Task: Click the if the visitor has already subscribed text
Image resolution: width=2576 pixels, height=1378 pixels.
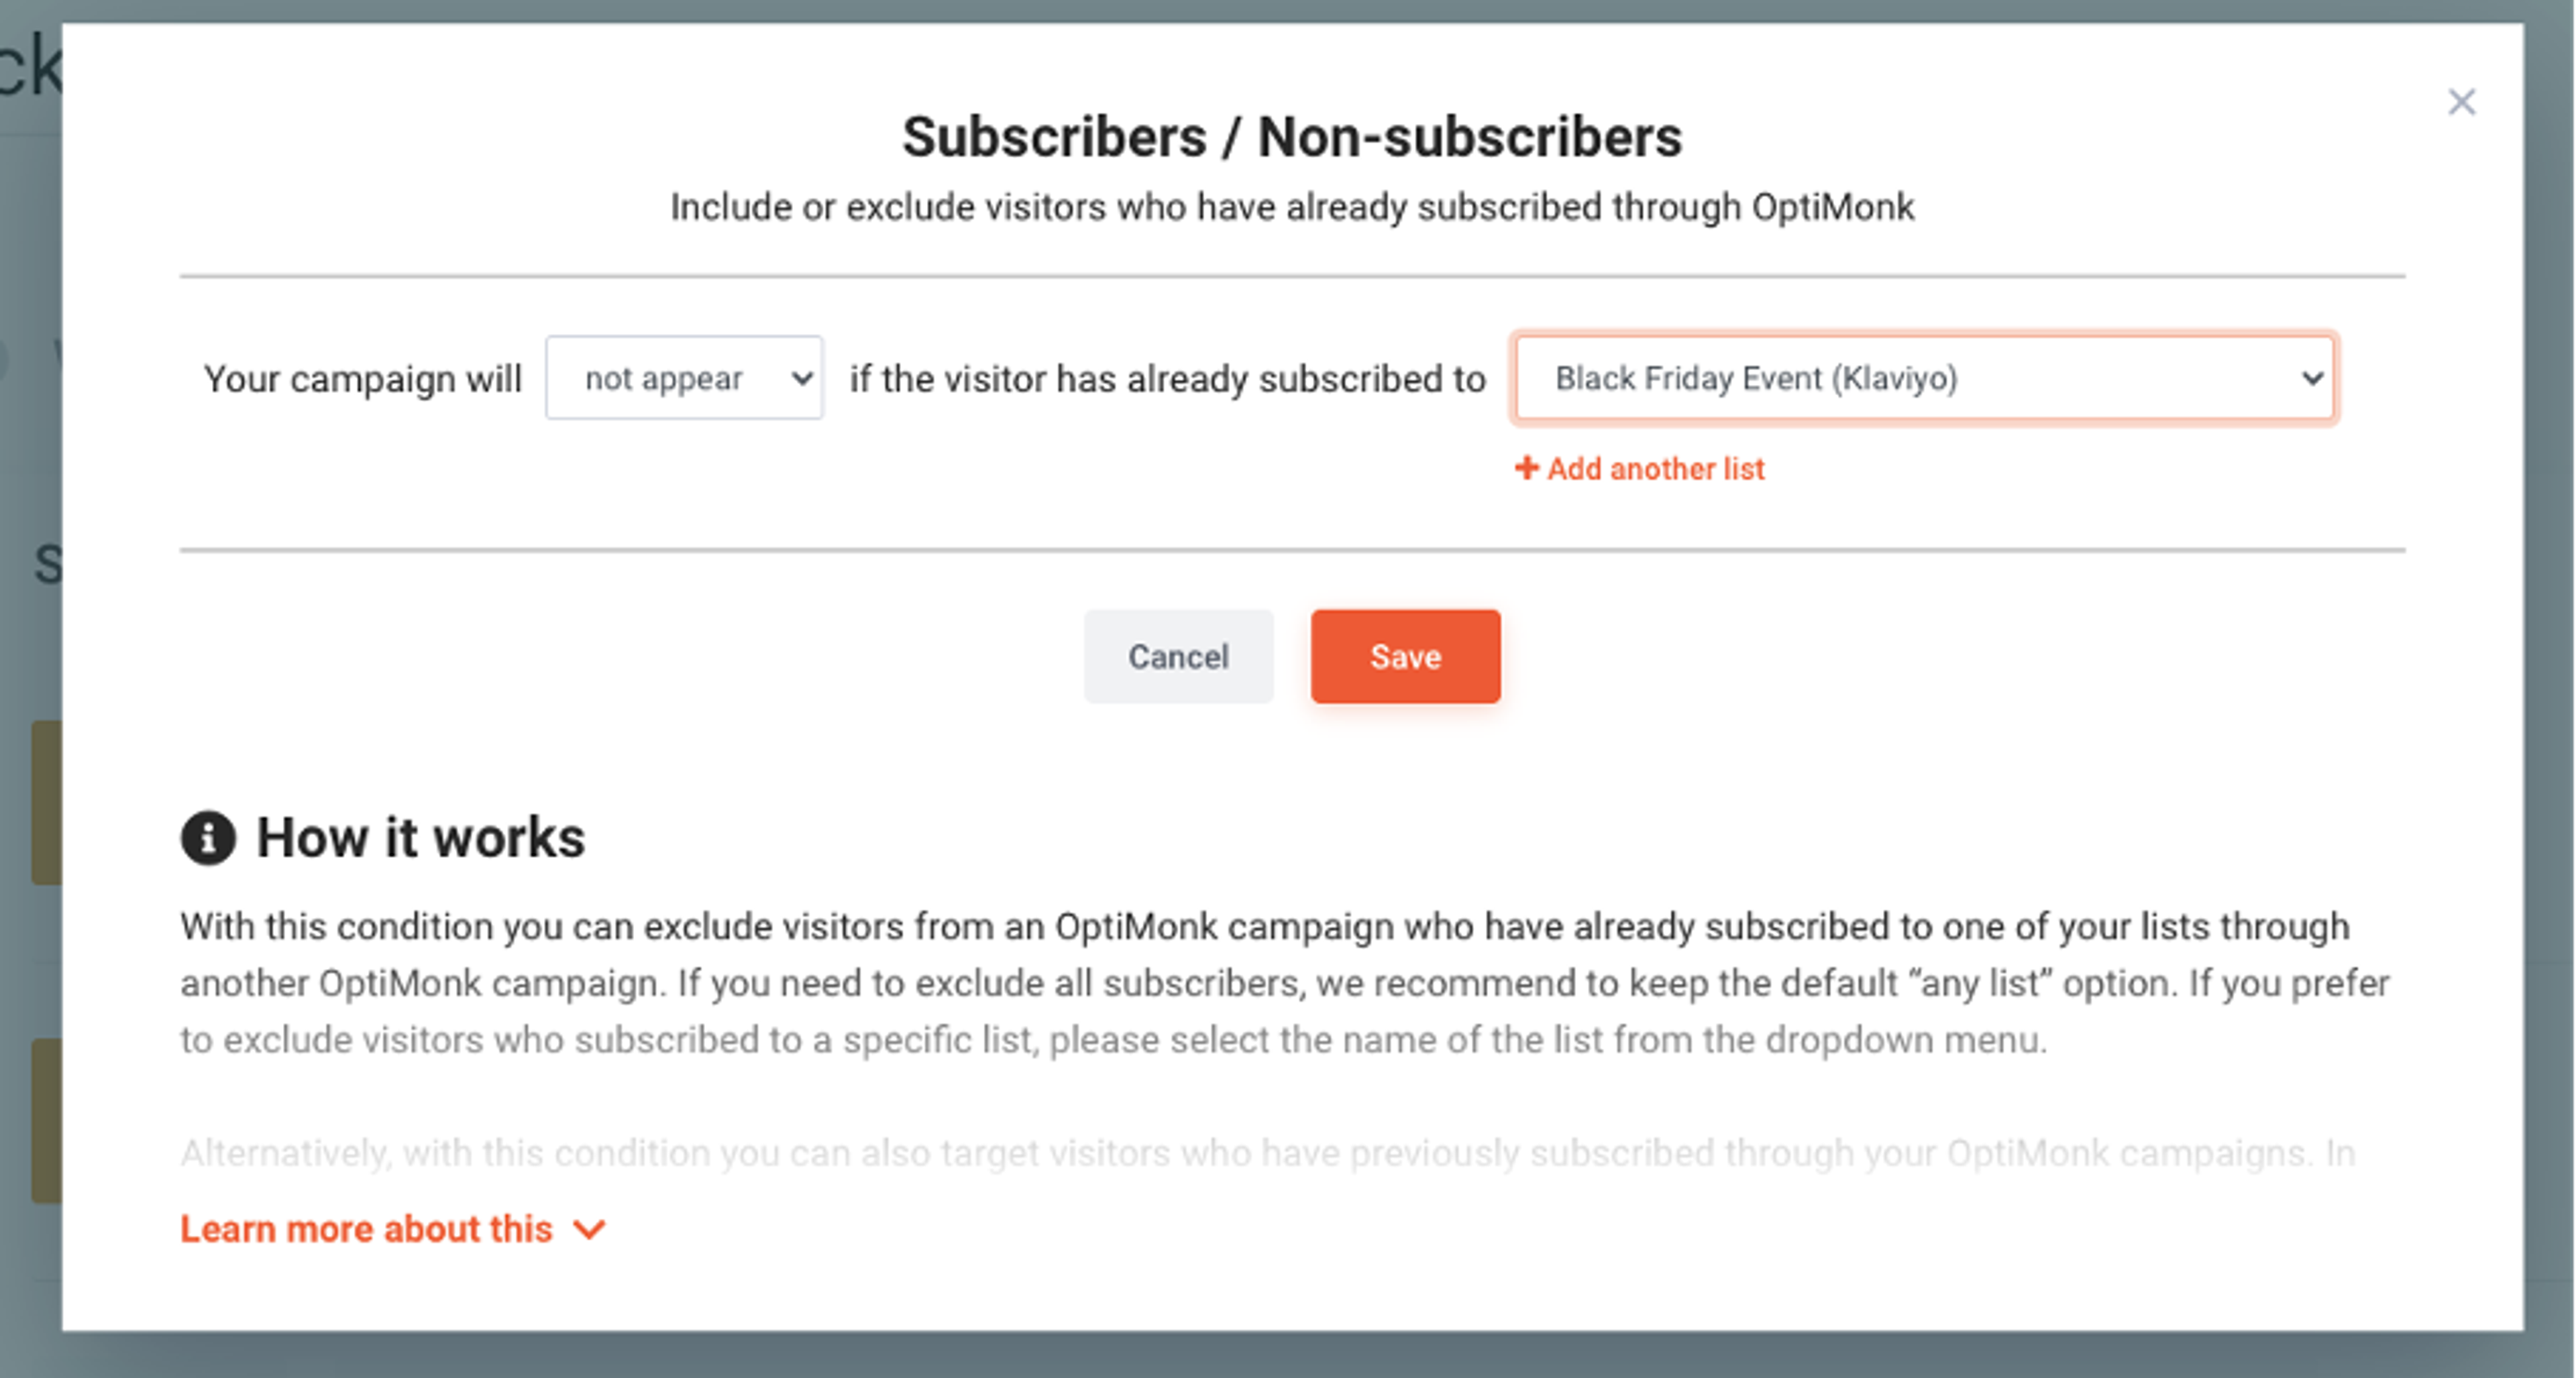Action: click(1165, 379)
